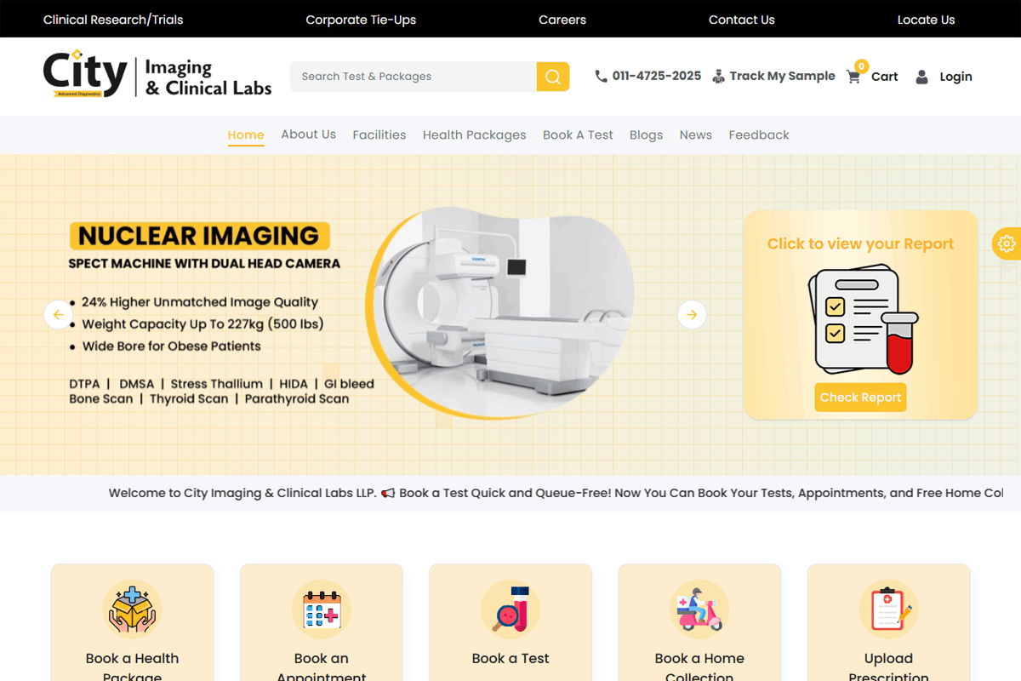Click the City Imaging & Clinical Labs logo
Screen dimensions: 1021x681
(157, 76)
